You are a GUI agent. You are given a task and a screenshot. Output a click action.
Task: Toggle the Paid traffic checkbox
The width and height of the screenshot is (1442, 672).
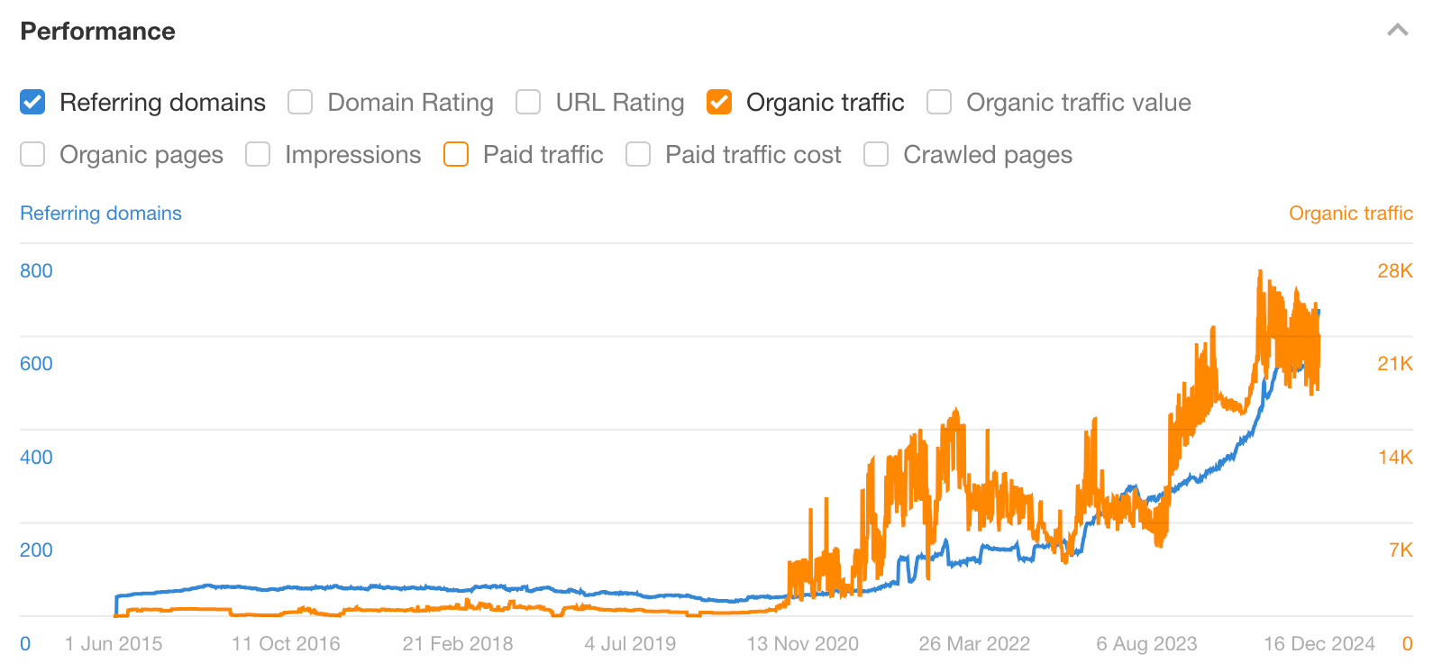(456, 154)
